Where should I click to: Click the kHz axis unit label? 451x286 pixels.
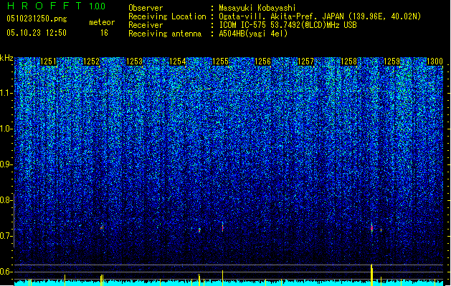tap(6, 58)
